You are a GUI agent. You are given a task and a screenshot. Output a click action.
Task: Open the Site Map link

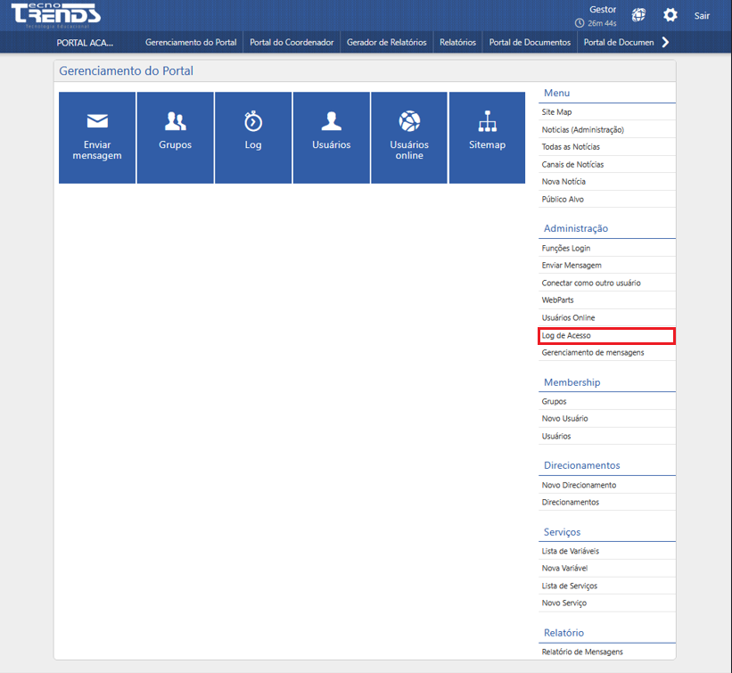click(x=555, y=111)
